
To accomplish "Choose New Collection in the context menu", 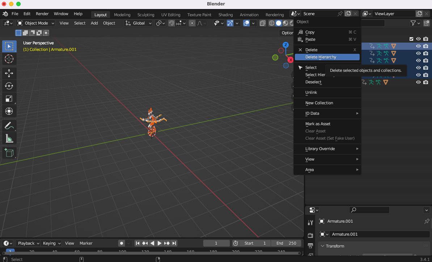I will click(x=327, y=103).
